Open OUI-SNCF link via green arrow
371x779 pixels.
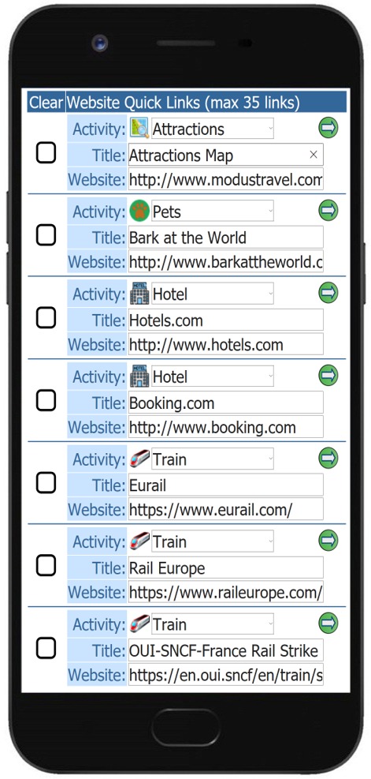tap(328, 623)
